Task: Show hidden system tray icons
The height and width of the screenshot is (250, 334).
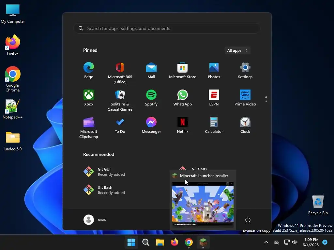Action: pyautogui.click(x=266, y=242)
